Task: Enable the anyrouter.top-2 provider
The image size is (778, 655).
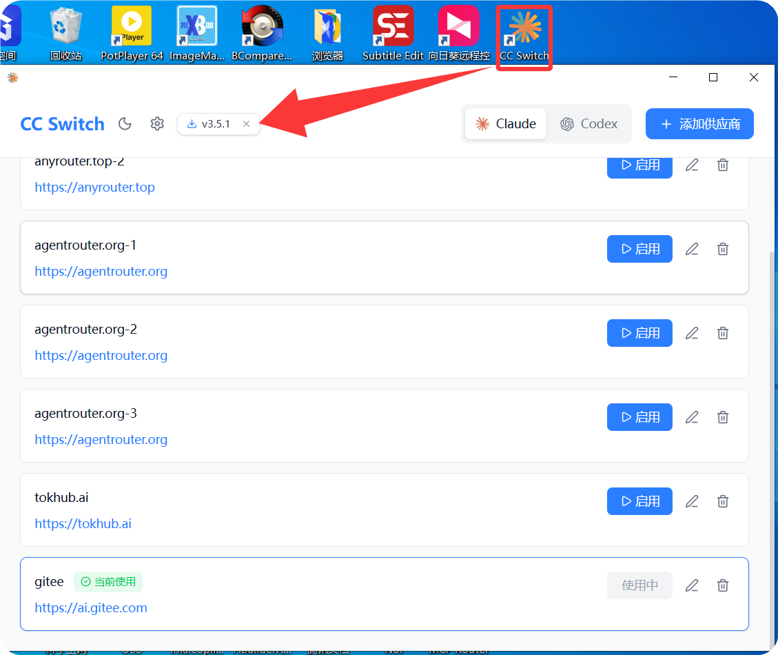Action: click(639, 166)
